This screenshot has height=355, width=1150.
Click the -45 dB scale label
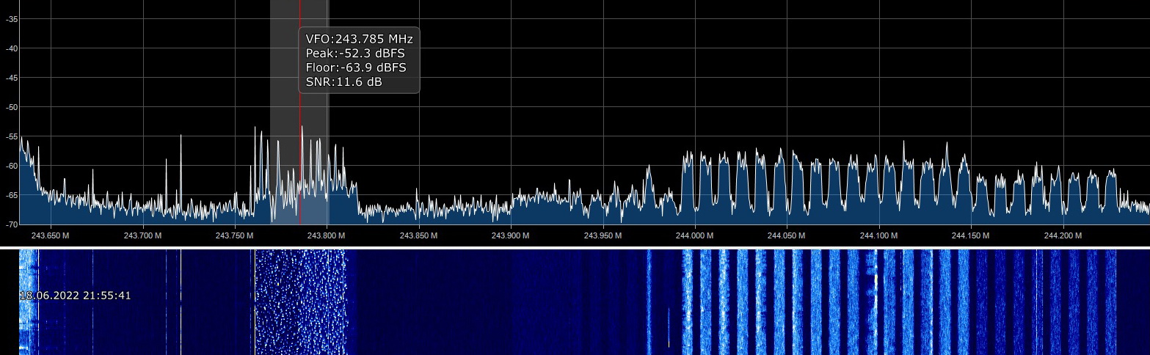click(12, 78)
